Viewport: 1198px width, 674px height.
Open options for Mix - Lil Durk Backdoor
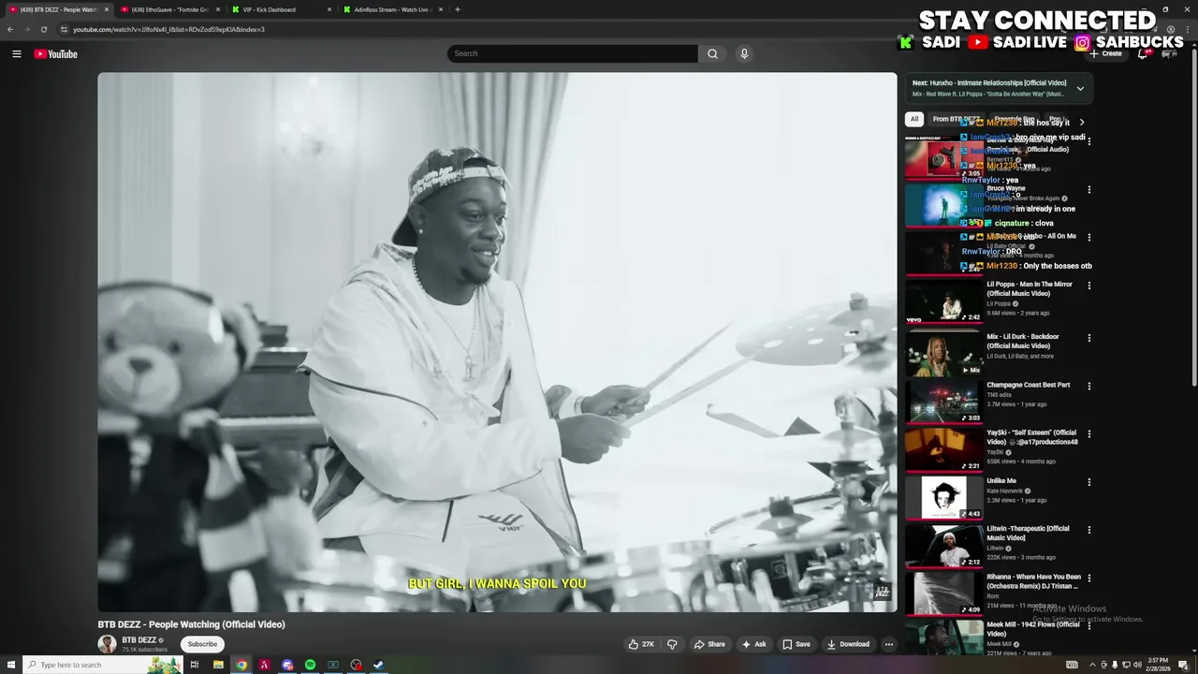coord(1089,338)
